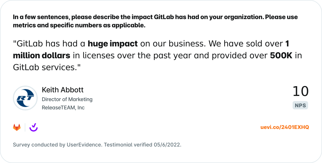
Task: Click the purple UserEvidence checkmark icon
Action: click(x=34, y=127)
